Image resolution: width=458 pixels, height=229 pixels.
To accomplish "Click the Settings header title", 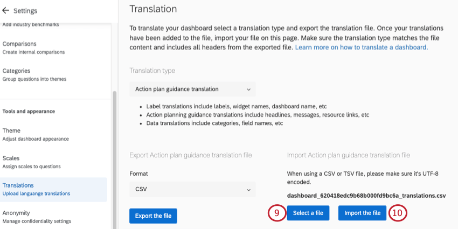I will point(25,10).
